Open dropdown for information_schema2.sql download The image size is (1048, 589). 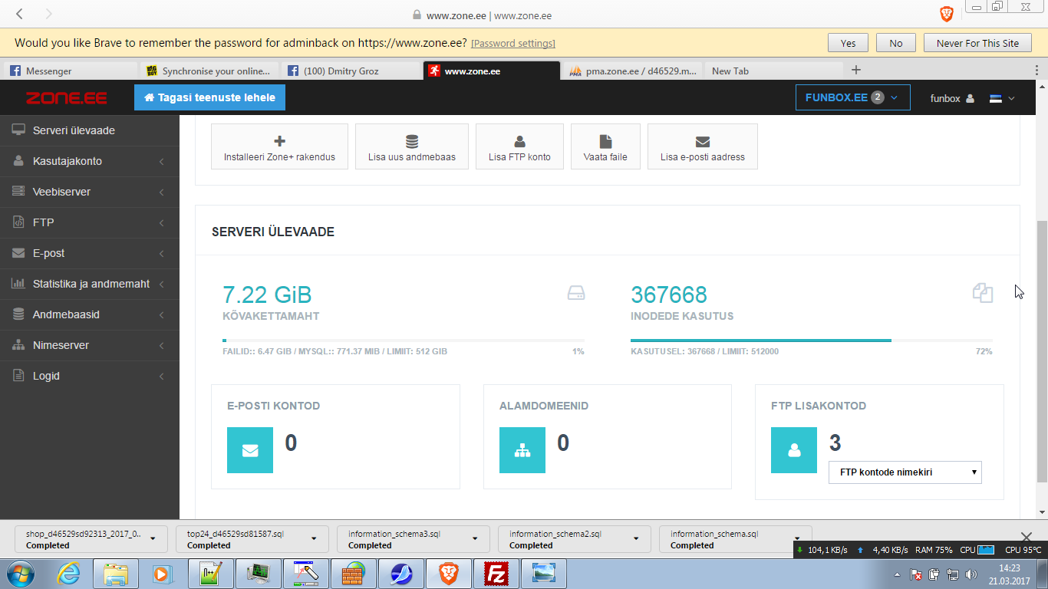(x=636, y=539)
